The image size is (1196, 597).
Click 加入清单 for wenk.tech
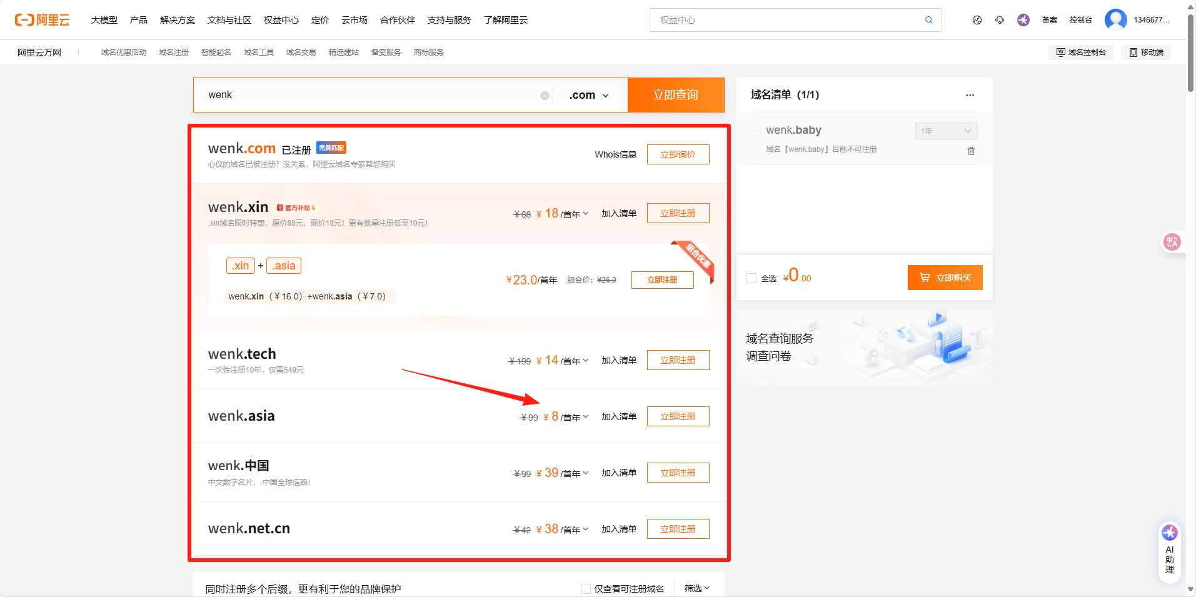pyautogui.click(x=619, y=360)
